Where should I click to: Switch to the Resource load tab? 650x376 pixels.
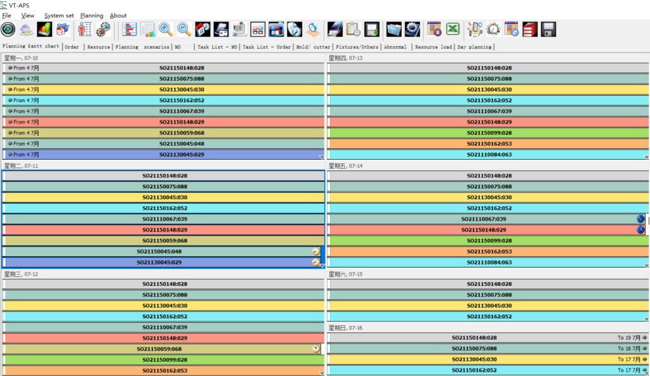point(433,46)
